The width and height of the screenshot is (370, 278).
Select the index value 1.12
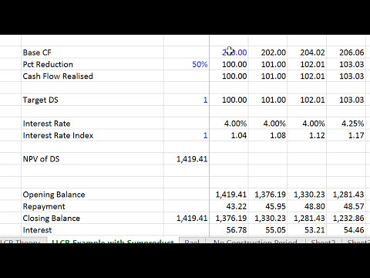[x=307, y=135]
